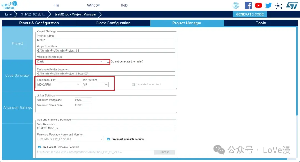300x162 pixels.
Task: Open the YouTube icon link
Action: tap(258, 5)
